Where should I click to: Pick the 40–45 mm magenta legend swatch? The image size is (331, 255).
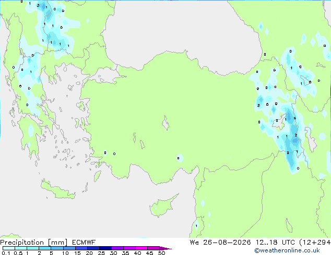pos(141,248)
